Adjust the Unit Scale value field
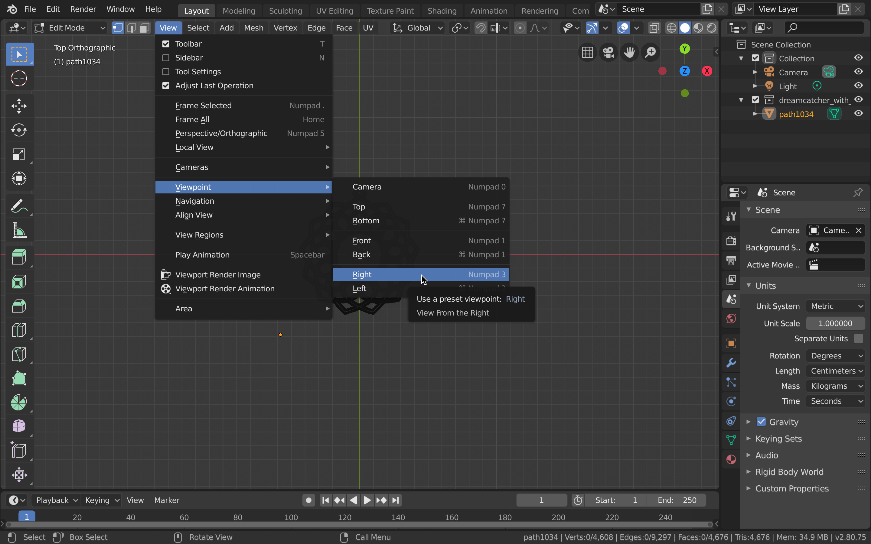Image resolution: width=871 pixels, height=544 pixels. (835, 323)
